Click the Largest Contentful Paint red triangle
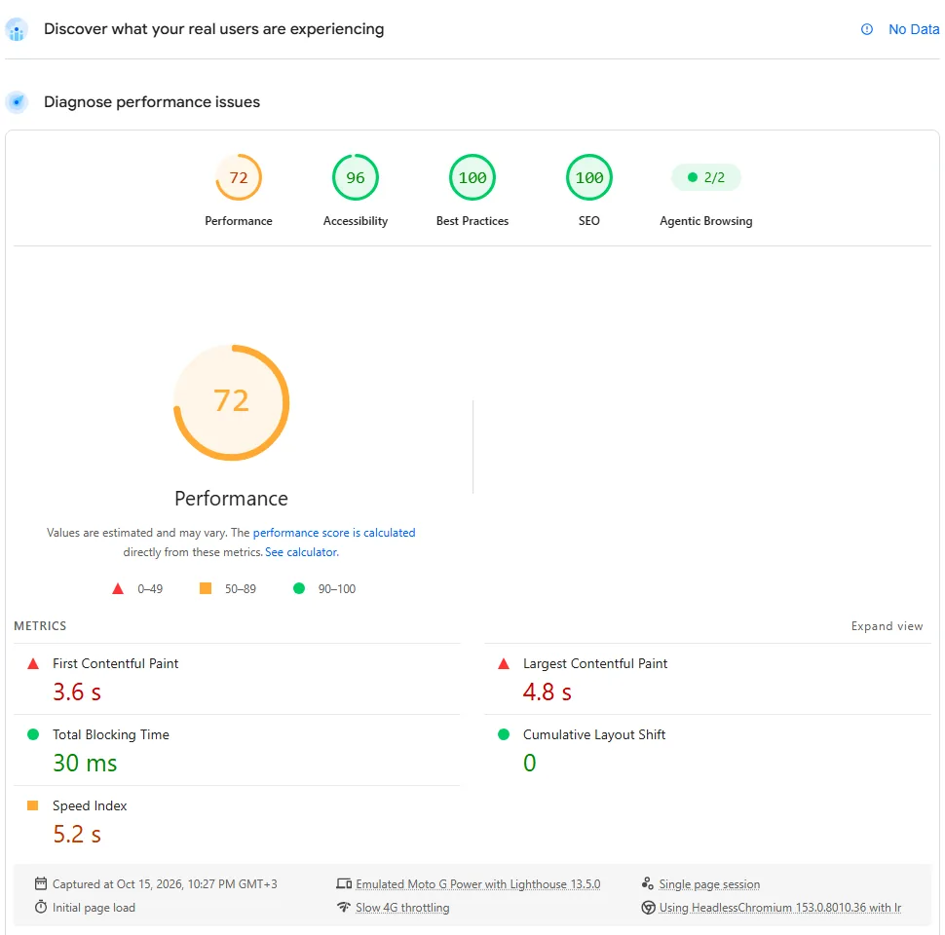 504,664
